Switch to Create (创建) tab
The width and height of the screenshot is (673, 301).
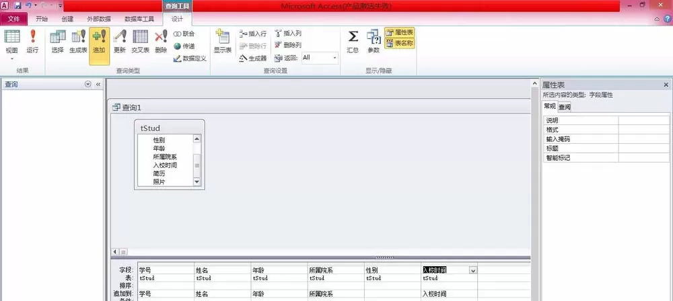tap(67, 19)
